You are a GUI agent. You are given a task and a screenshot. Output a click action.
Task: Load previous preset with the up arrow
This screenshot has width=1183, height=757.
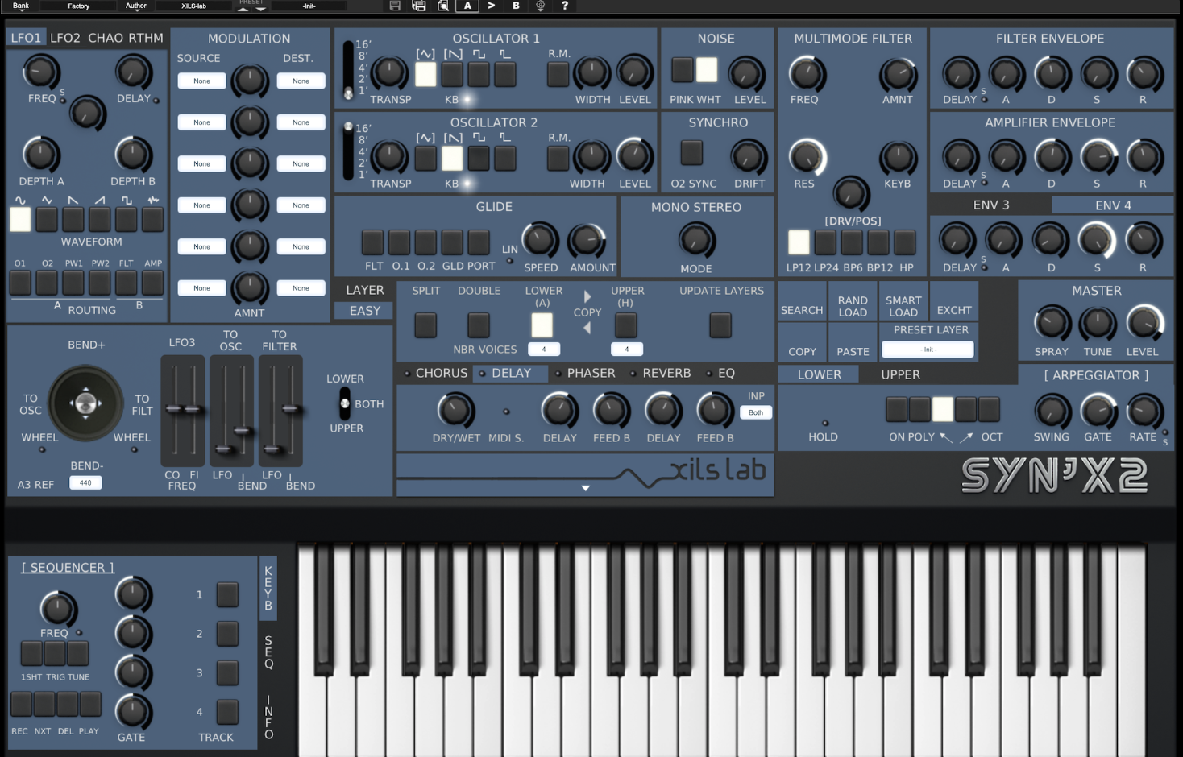[243, 9]
